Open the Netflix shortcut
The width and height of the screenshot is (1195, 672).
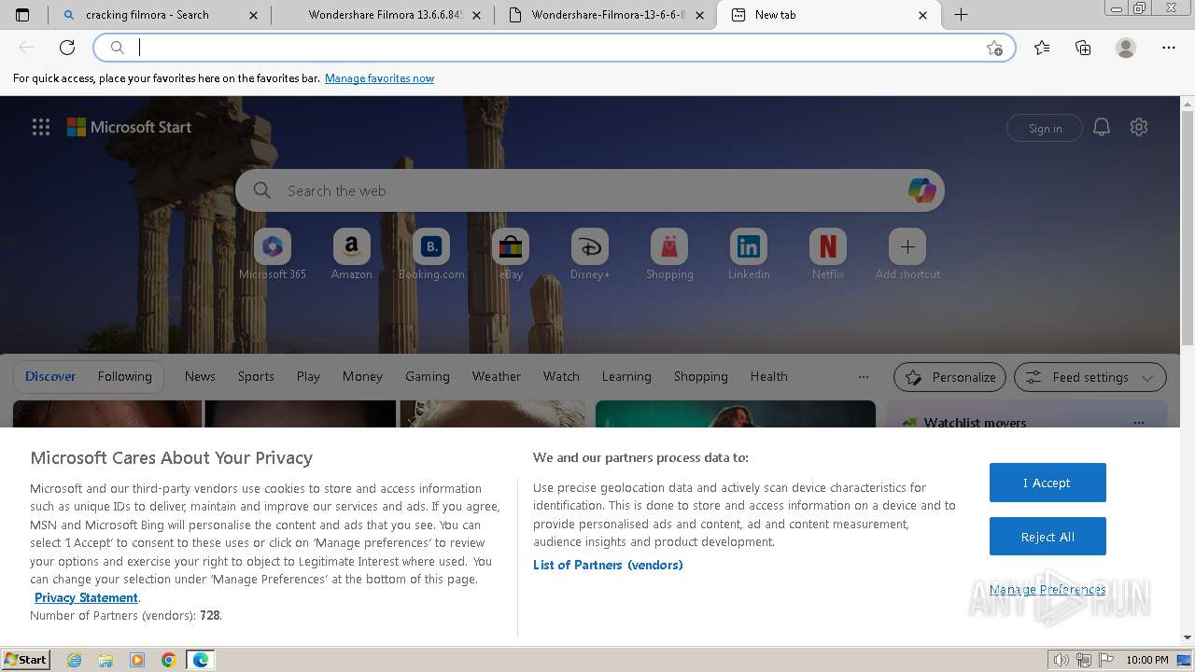pos(828,254)
